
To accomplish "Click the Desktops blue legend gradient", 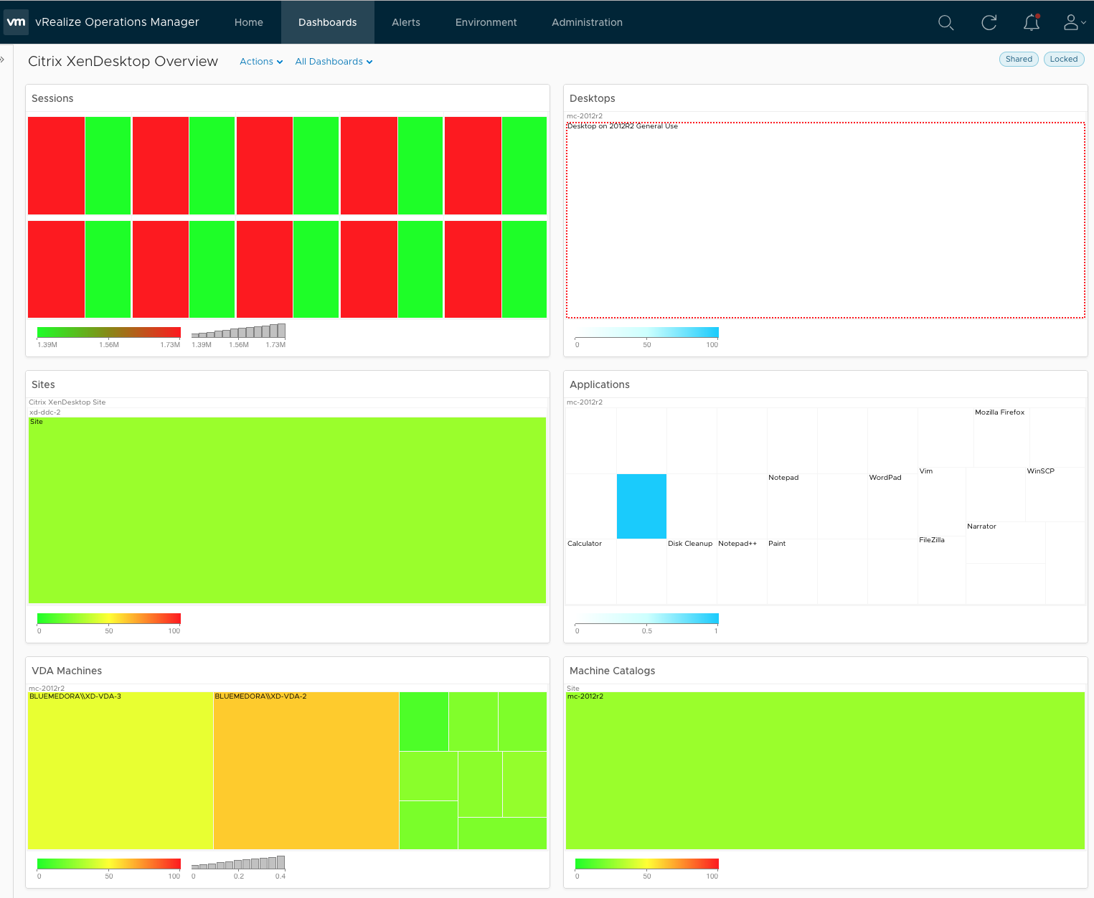I will (x=646, y=332).
